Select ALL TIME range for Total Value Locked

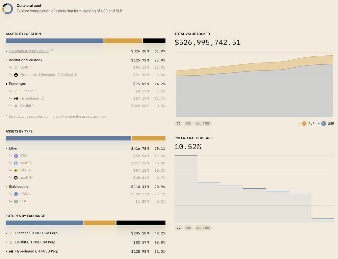203,124
